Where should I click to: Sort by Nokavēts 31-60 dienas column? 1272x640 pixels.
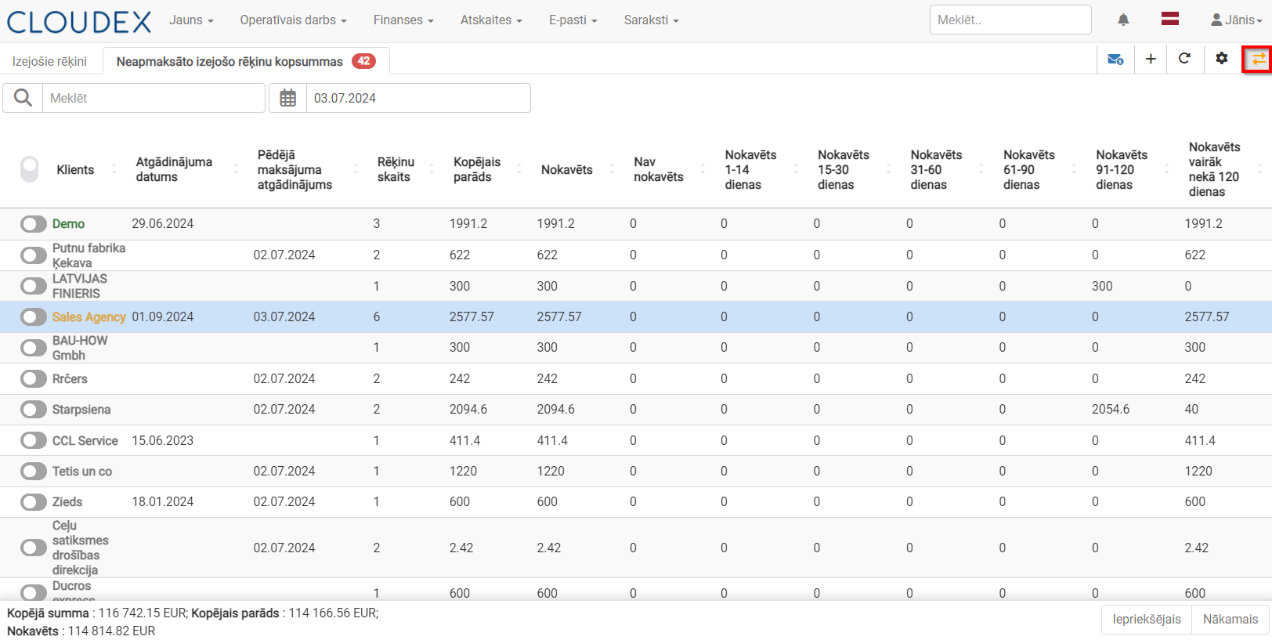coord(936,170)
